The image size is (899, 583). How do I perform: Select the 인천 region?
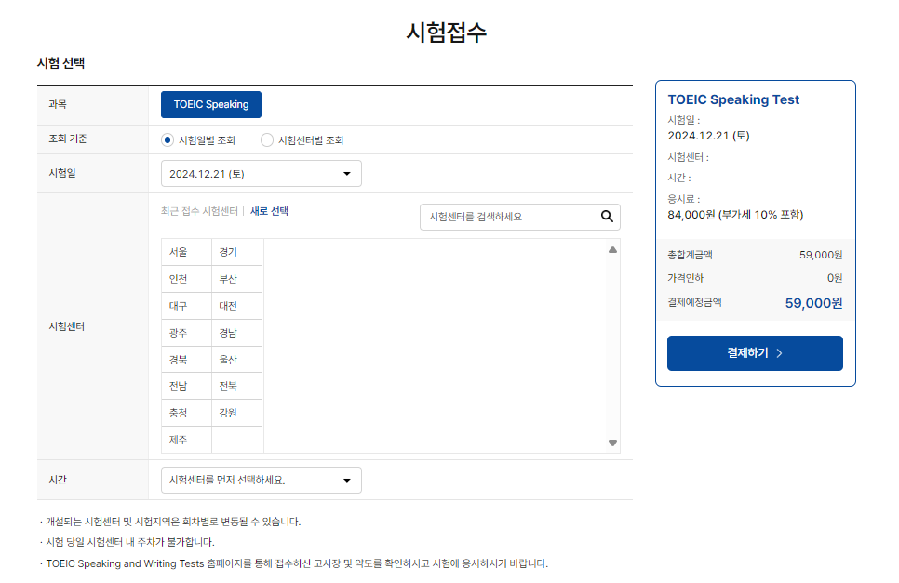pyautogui.click(x=186, y=279)
